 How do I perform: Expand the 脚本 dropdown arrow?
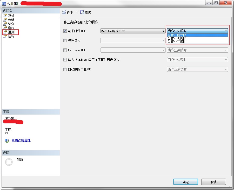pyautogui.click(x=77, y=12)
